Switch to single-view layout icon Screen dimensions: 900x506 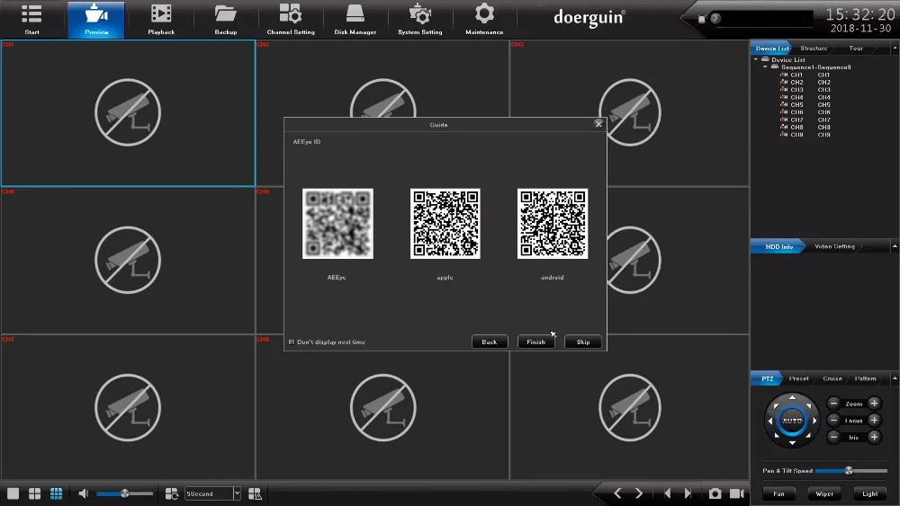[13, 493]
